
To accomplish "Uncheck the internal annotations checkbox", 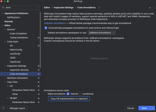I will click(x=68, y=94).
